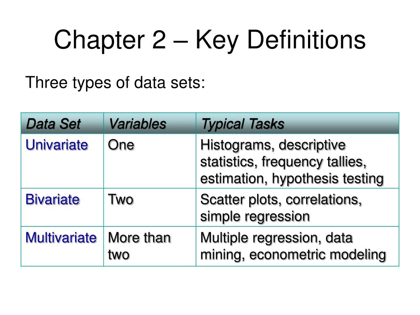Click the phrase simple regression
420x315 pixels.
[x=255, y=217]
